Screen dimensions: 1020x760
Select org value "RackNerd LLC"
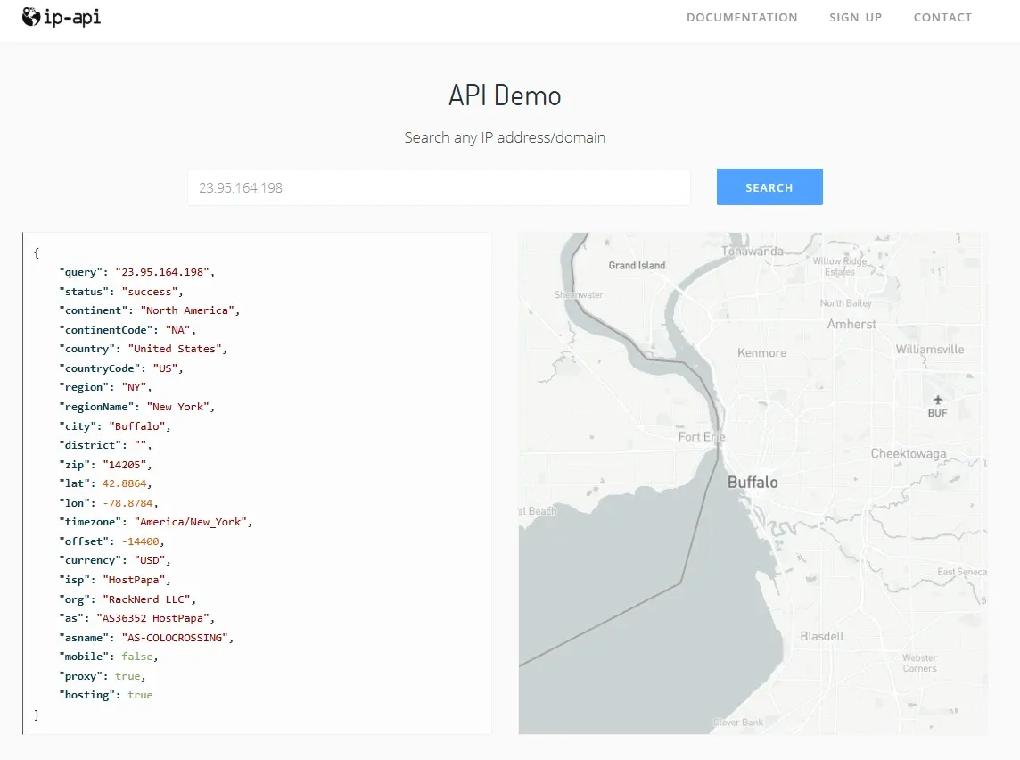coord(146,599)
